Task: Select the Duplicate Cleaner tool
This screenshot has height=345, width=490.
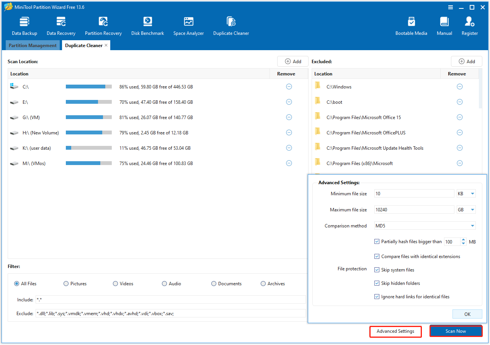Action: [x=231, y=25]
